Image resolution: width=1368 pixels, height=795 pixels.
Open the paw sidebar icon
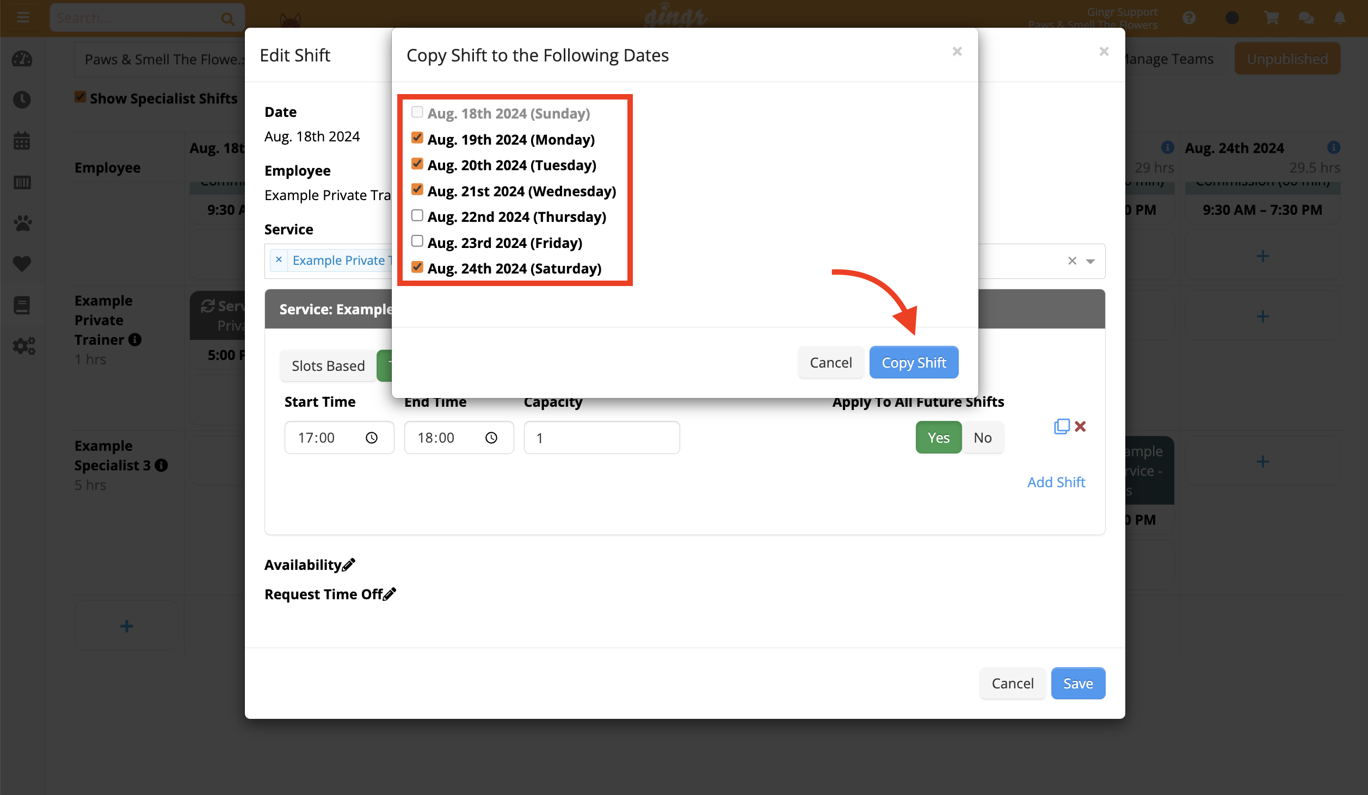pyautogui.click(x=22, y=223)
